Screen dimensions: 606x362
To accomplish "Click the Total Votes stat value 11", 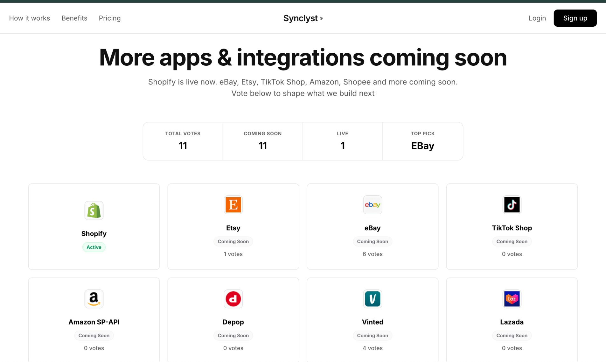I will (x=183, y=146).
